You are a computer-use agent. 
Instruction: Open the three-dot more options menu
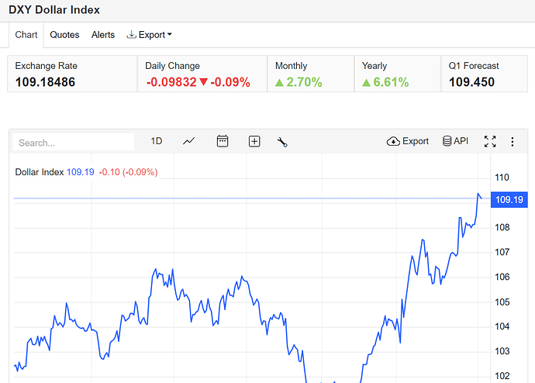[513, 141]
